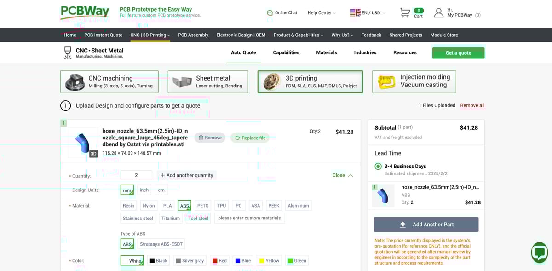
Task: Select PLA material option
Action: (167, 206)
